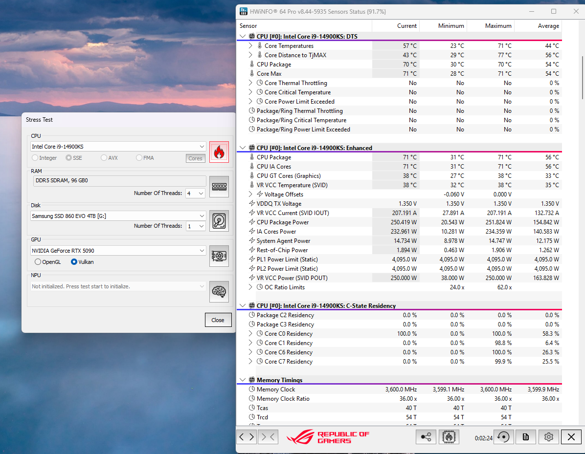The height and width of the screenshot is (454, 585).
Task: Click the chip icon of Enhanced sensor group
Action: [252, 148]
